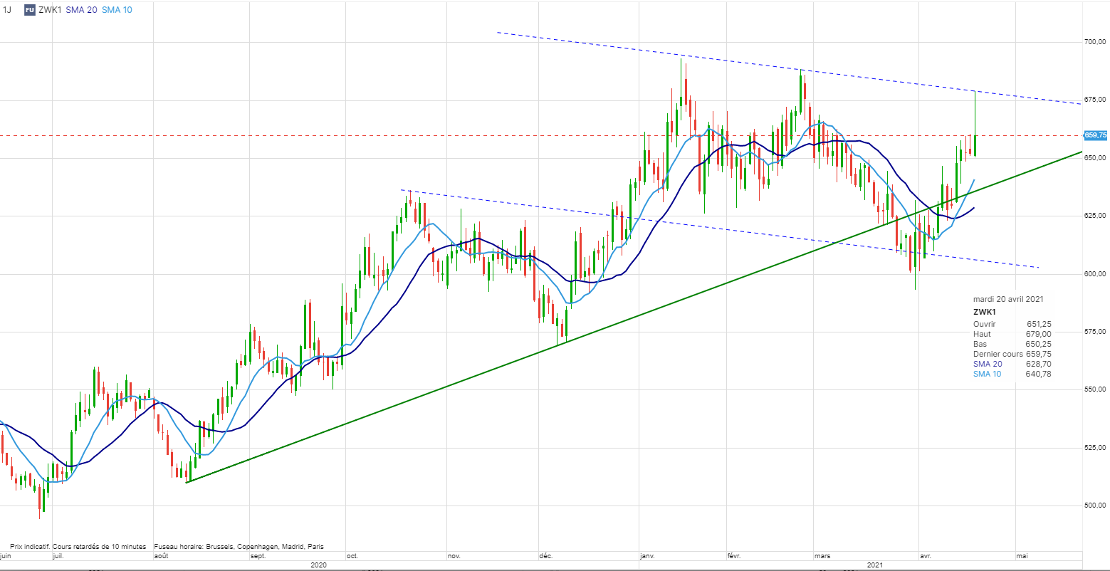Click the SMA 20 indicator label in header
Viewport: 1110px width, 571px height.
82,10
